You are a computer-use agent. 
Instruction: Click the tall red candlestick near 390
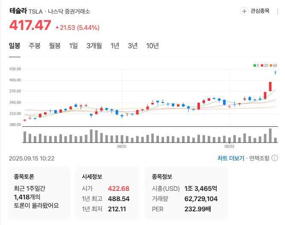270,86
